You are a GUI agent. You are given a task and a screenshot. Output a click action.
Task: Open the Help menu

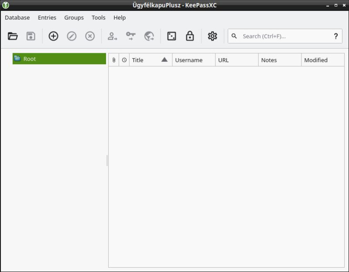coord(120,17)
